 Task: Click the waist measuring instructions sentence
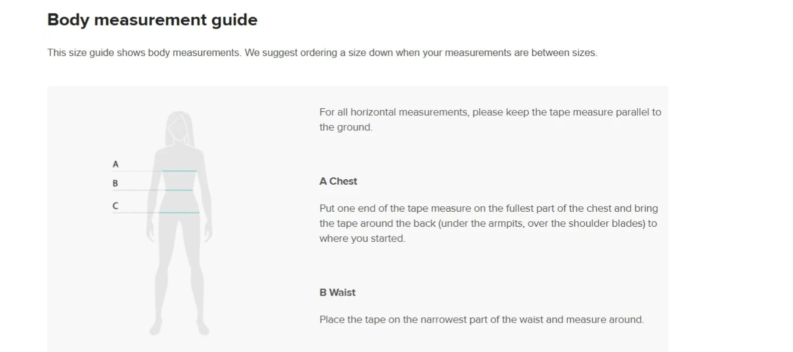482,320
